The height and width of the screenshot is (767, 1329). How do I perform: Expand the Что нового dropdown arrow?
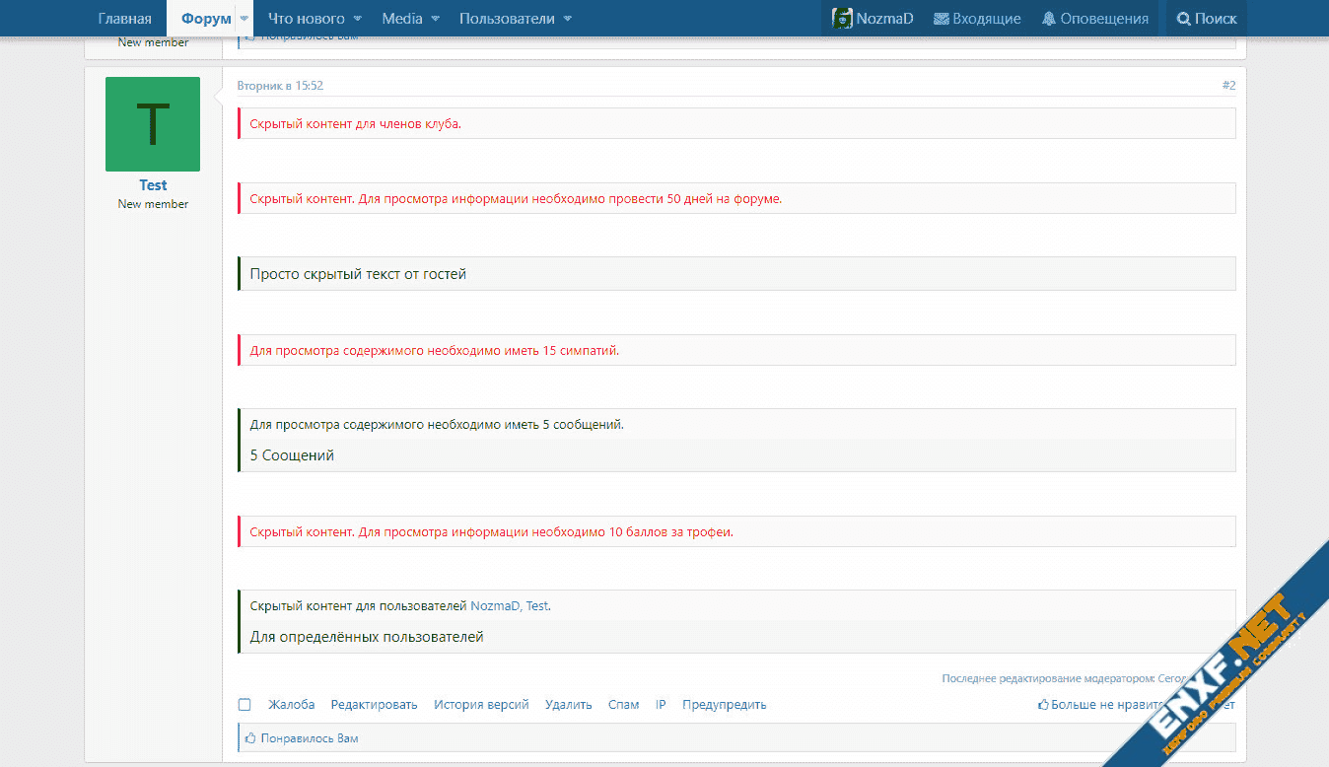point(357,19)
